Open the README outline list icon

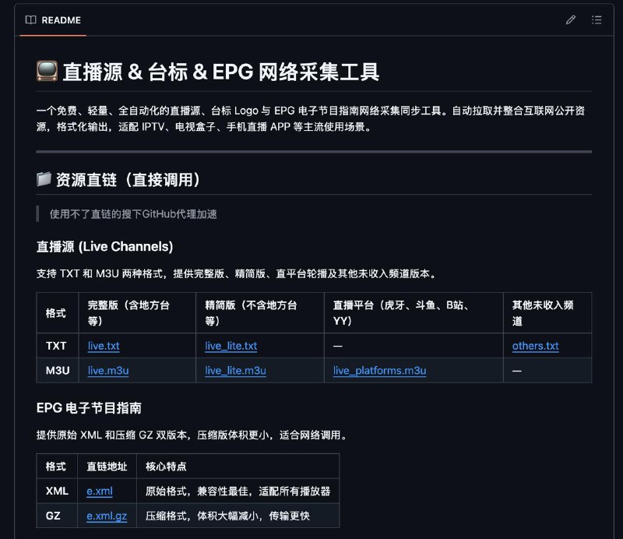[x=597, y=19]
